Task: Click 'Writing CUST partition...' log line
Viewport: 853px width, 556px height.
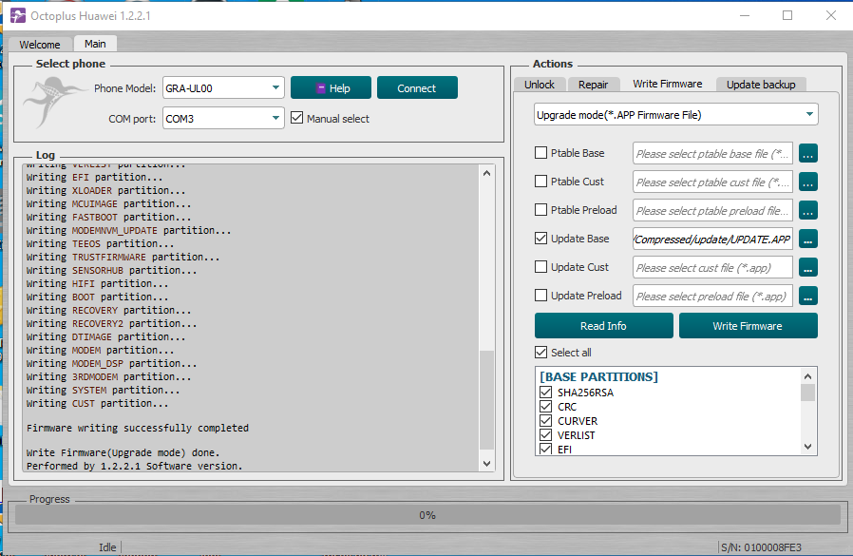Action: tap(98, 404)
